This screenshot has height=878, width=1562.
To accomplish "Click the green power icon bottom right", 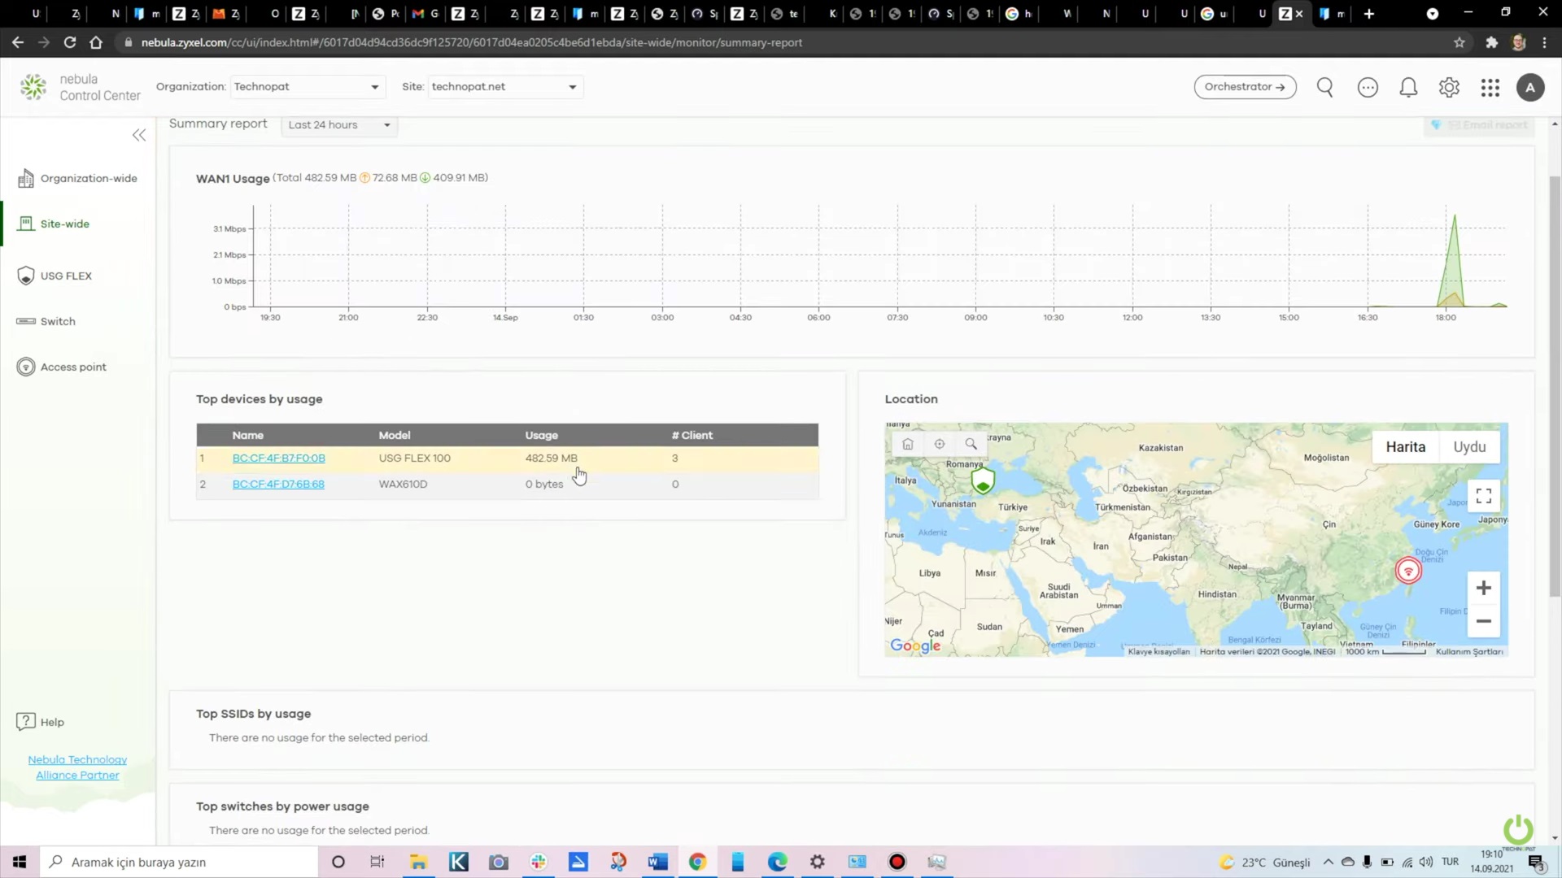I will (1517, 830).
